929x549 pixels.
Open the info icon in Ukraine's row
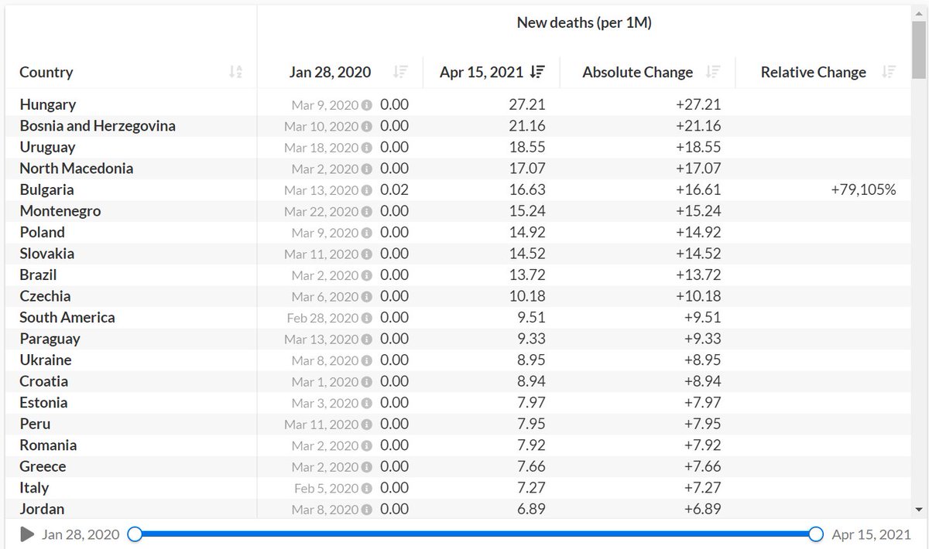click(x=366, y=360)
